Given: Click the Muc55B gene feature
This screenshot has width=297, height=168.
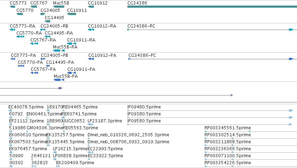Looking at the screenshot, I should coord(59,7).
